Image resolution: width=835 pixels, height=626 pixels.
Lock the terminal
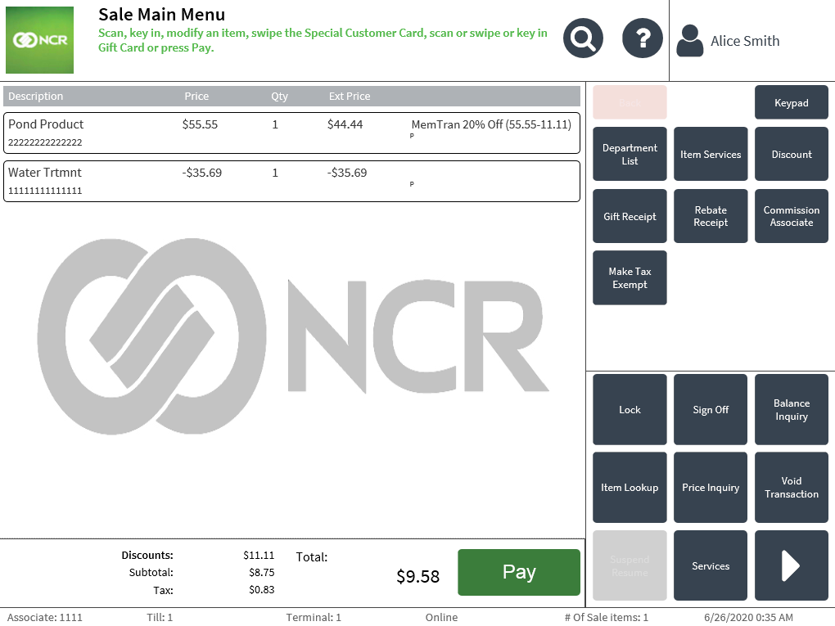[630, 409]
